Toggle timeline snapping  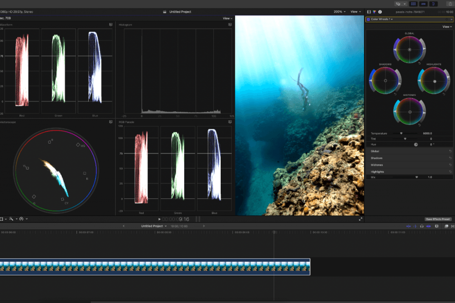pos(429,226)
